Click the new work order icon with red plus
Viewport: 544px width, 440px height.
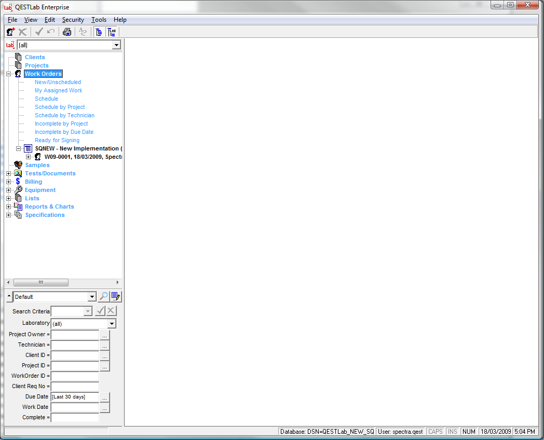point(10,32)
